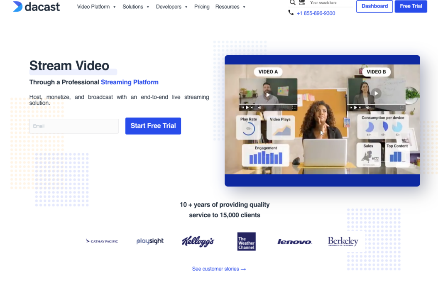Screen dimensions: 438x282
Task: Toggle fullscreen on the VIDEO A player
Action: pyautogui.click(x=294, y=108)
